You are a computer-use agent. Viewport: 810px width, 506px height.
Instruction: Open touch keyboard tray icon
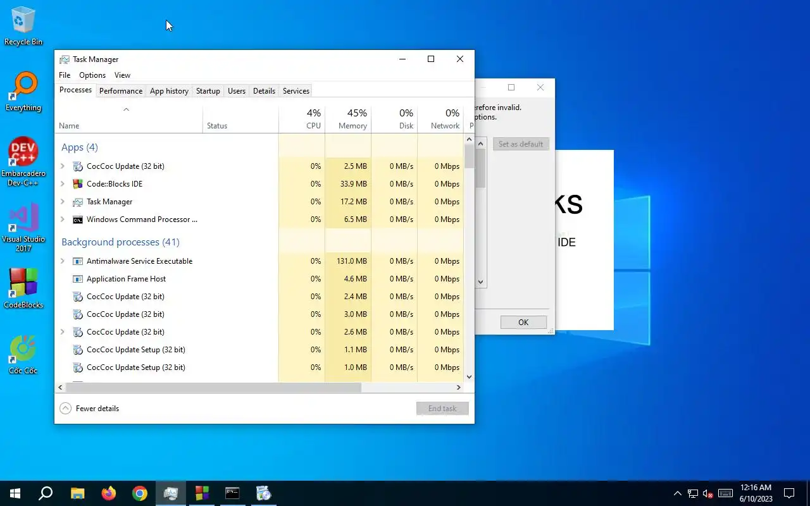726,493
